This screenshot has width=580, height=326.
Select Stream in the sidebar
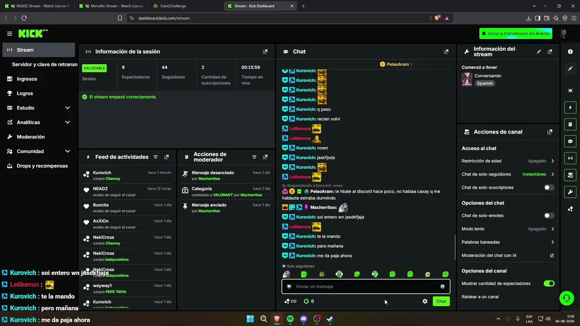pos(39,50)
